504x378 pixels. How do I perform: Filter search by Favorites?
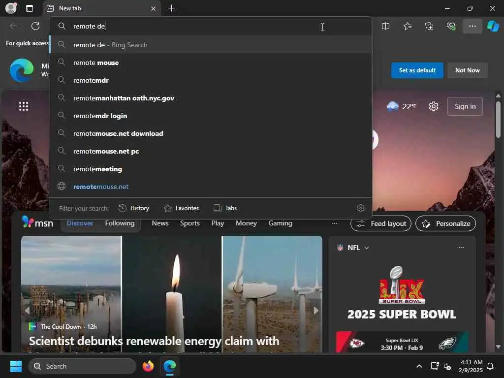tap(181, 208)
